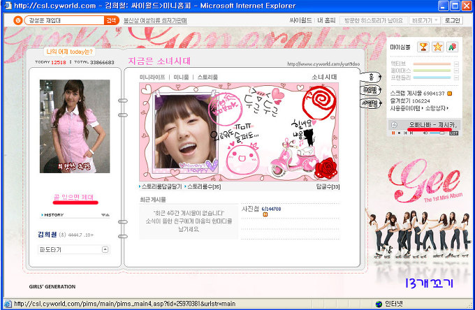
Task: Open the 홈 side tab
Action: [371, 77]
